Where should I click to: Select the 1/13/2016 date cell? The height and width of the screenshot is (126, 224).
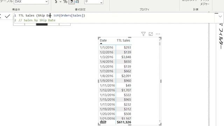(x=107, y=95)
